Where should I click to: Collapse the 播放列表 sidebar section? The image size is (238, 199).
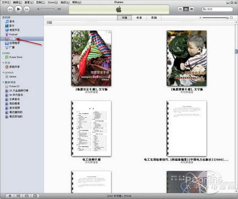tap(3, 82)
